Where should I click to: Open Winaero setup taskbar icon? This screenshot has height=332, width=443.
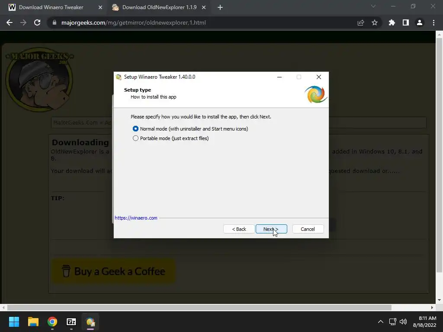point(90,322)
